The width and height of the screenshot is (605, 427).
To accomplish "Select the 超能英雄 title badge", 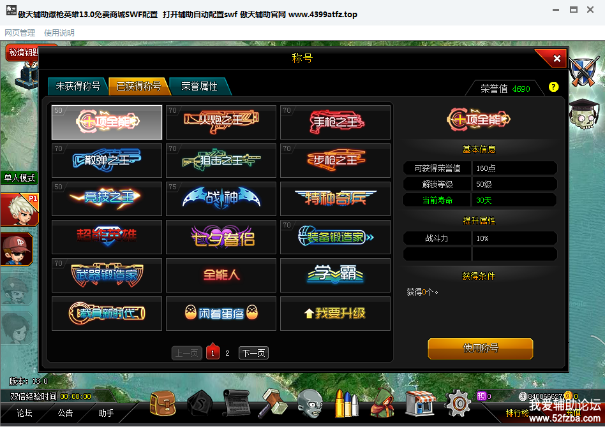I will point(107,236).
